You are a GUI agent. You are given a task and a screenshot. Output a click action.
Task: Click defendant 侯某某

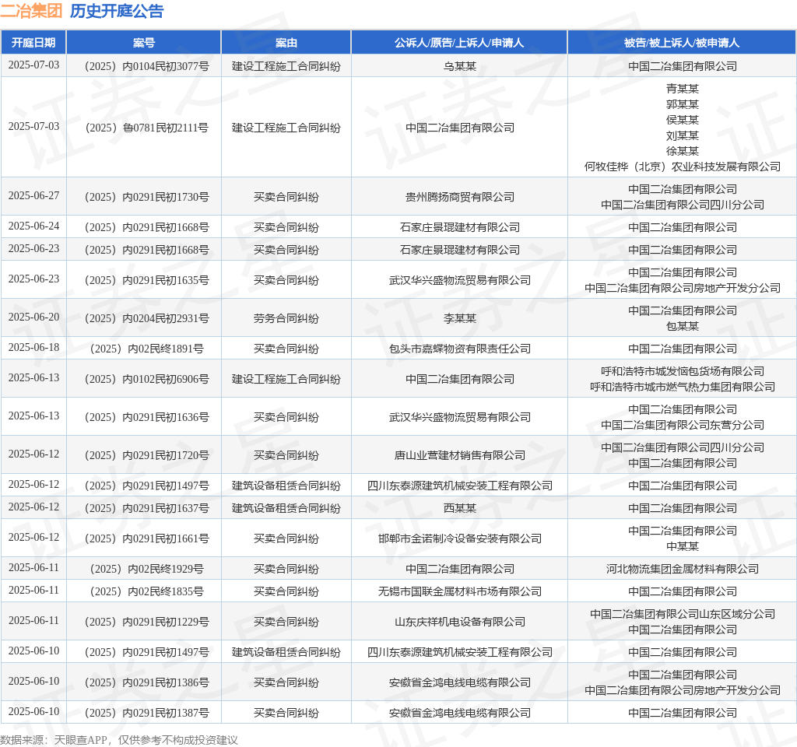point(682,120)
